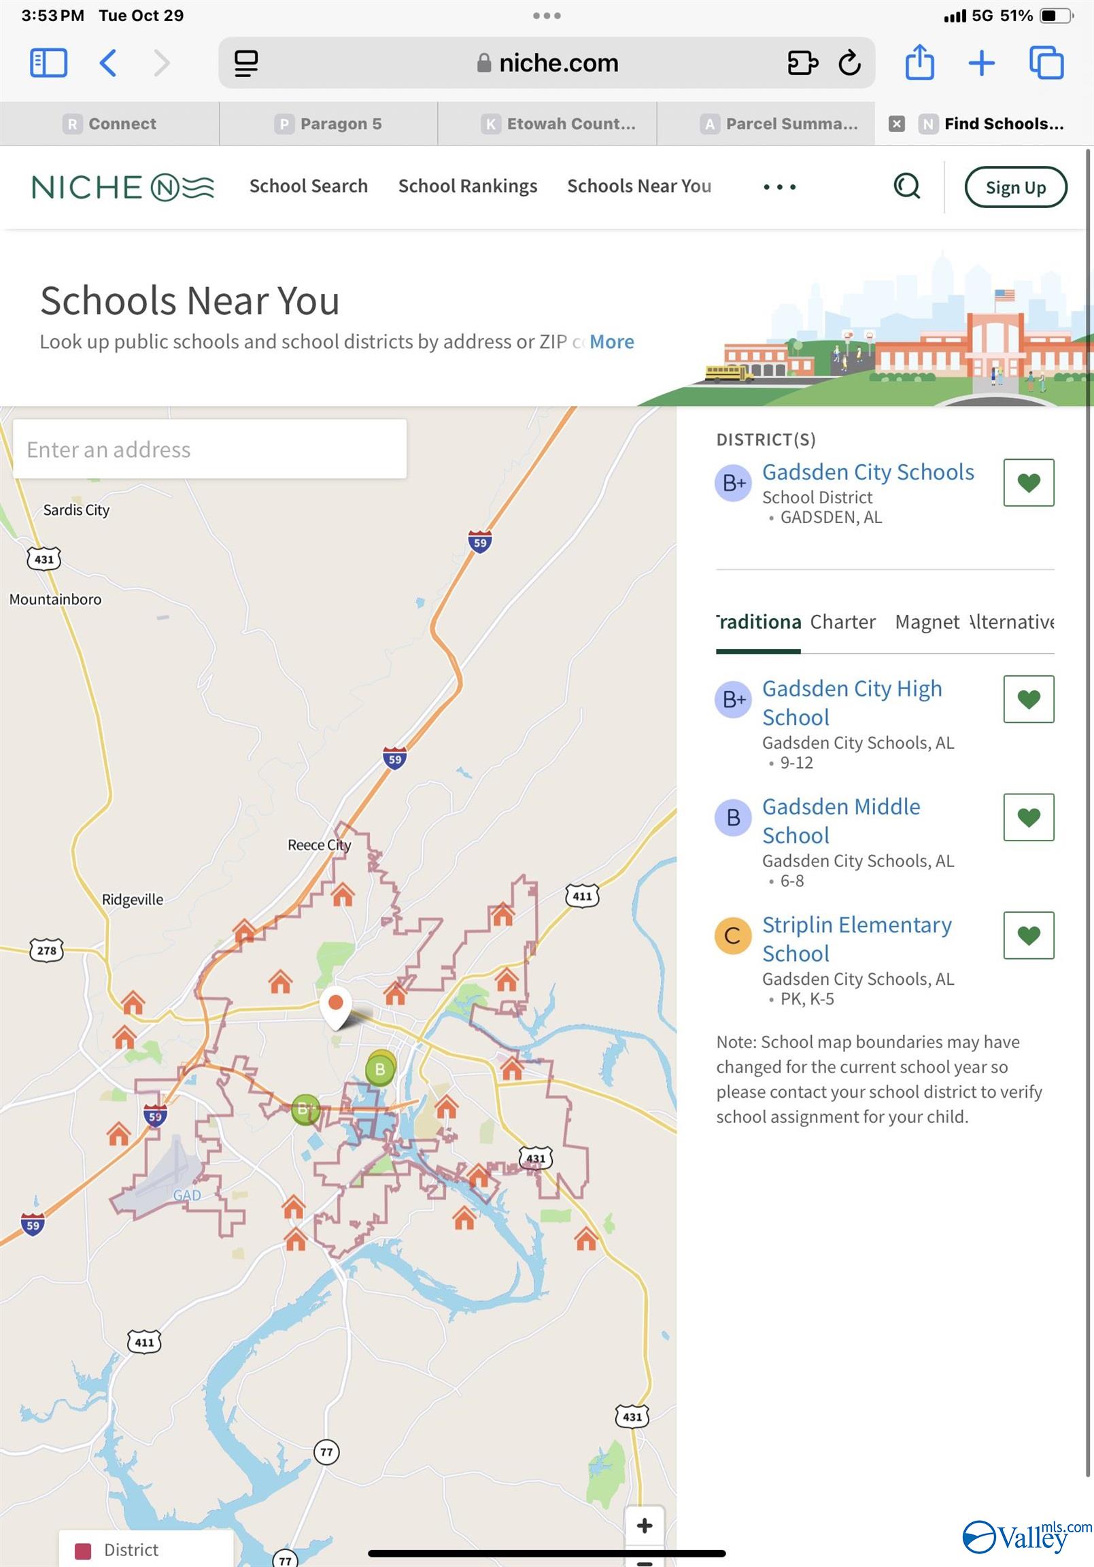Click the Sardis City map label
1094x1567 pixels.
click(x=76, y=510)
